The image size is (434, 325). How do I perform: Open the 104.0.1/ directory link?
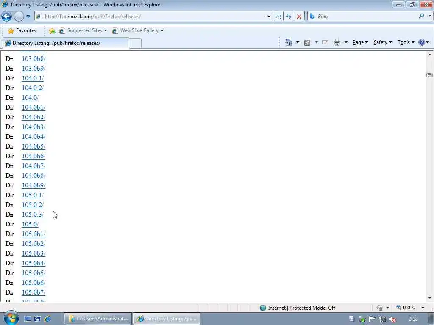(x=33, y=78)
